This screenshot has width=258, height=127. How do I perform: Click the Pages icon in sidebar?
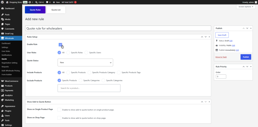[3, 24]
